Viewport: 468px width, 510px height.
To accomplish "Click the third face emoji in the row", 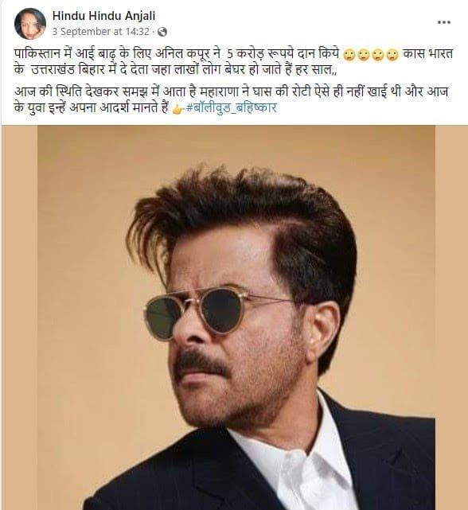I will click(x=378, y=56).
